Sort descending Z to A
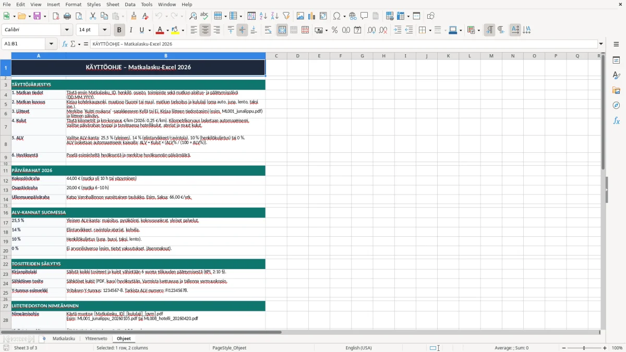This screenshot has height=352, width=626. (x=274, y=16)
